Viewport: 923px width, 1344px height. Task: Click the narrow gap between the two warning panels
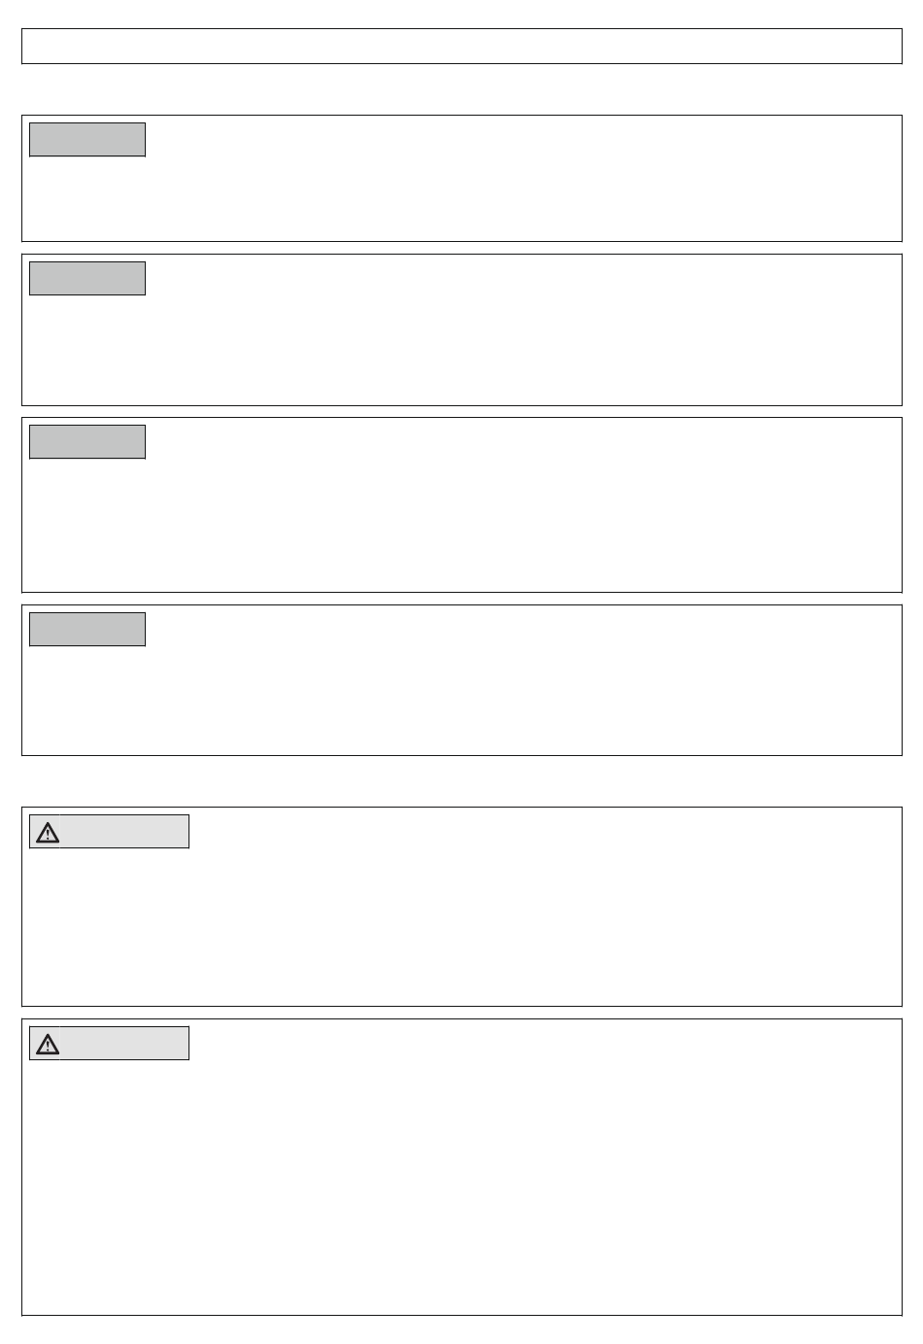pos(461,1013)
